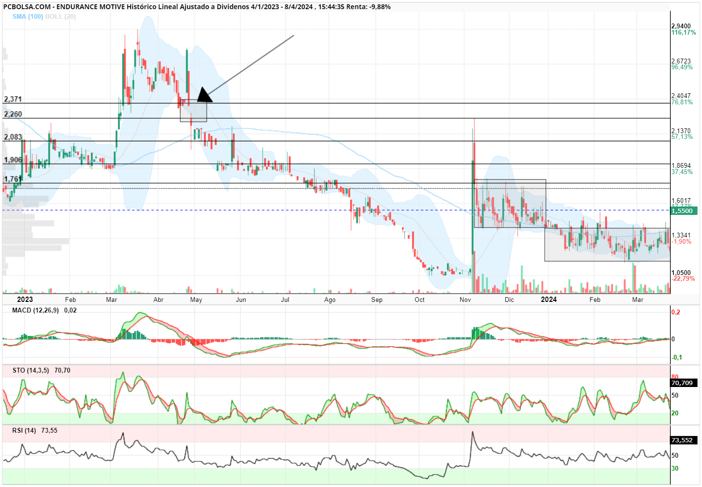Click the 1,761 price level label
This screenshot has height=487, width=702.
coord(13,179)
